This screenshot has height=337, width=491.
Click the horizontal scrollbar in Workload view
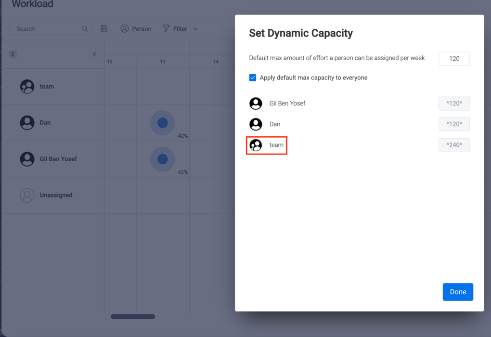pos(133,317)
